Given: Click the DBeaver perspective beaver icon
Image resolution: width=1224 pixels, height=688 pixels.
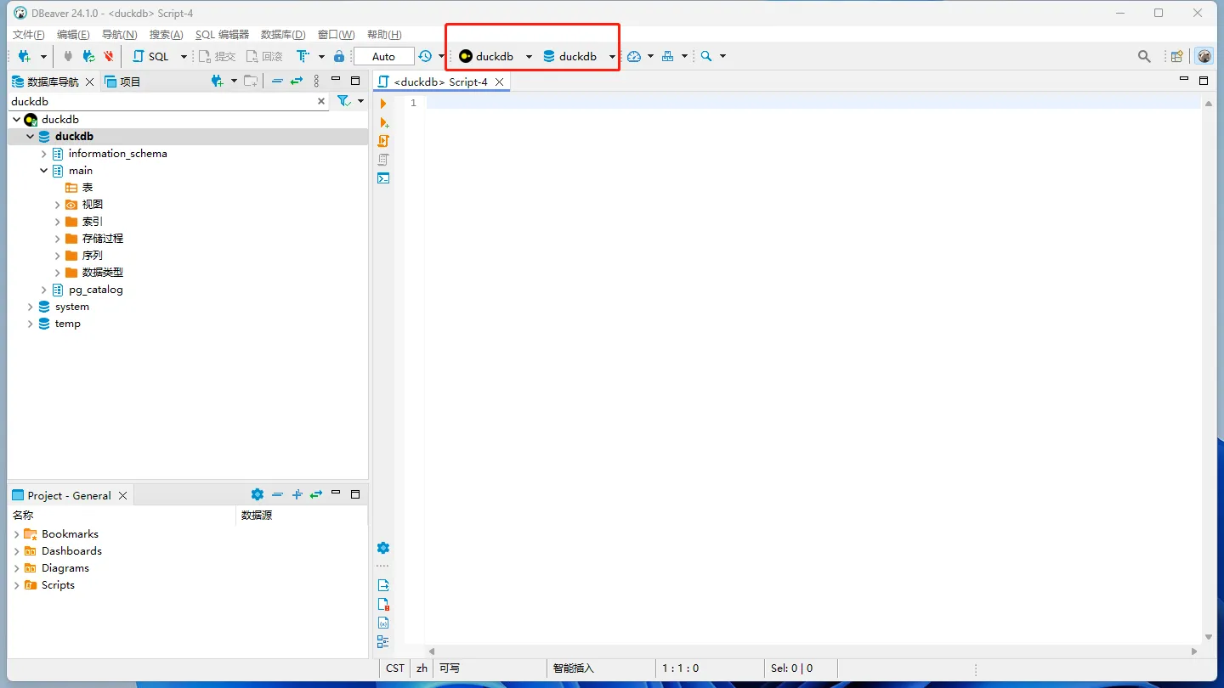Looking at the screenshot, I should [x=1204, y=56].
